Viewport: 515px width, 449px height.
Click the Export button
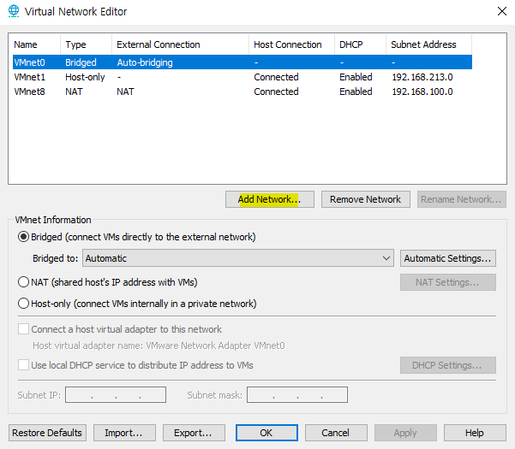194,433
